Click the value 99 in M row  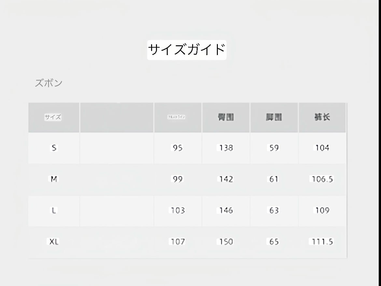pyautogui.click(x=178, y=179)
